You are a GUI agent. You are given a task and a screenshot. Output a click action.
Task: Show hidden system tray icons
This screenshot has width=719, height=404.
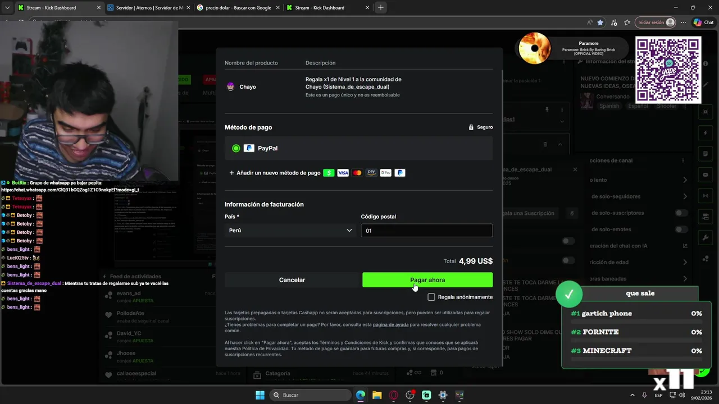[x=632, y=395]
